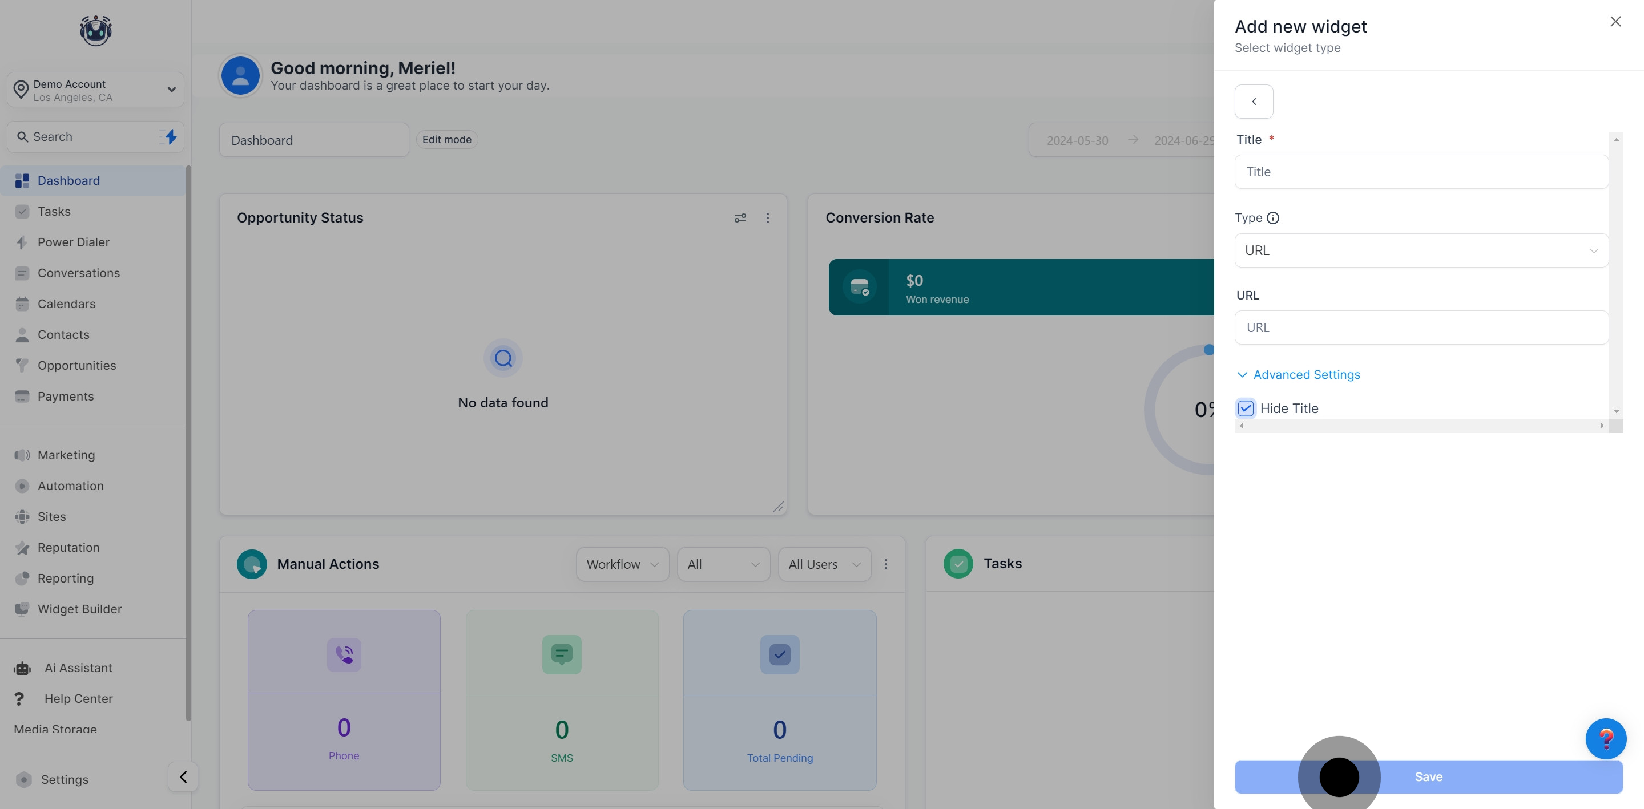Click the Save button

1428,776
